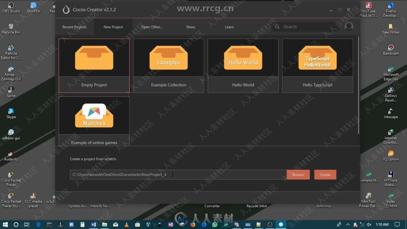The height and width of the screenshot is (229, 407).
Task: Open Particle Editor desktop icon
Action: tap(11, 52)
